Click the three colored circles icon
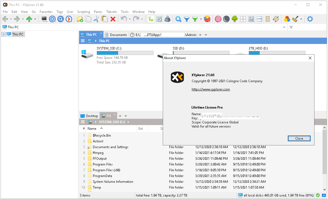The width and height of the screenshot is (328, 199). coord(287,19)
